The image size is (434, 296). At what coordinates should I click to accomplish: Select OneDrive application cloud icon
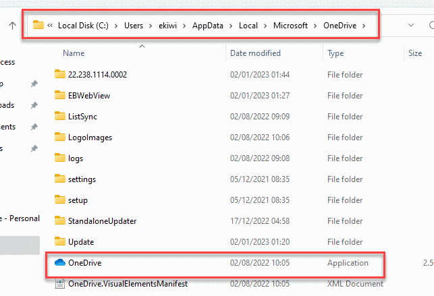(x=60, y=262)
